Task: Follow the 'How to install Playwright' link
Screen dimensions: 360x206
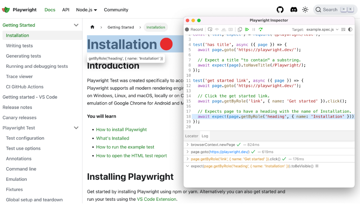Action: pos(121,129)
